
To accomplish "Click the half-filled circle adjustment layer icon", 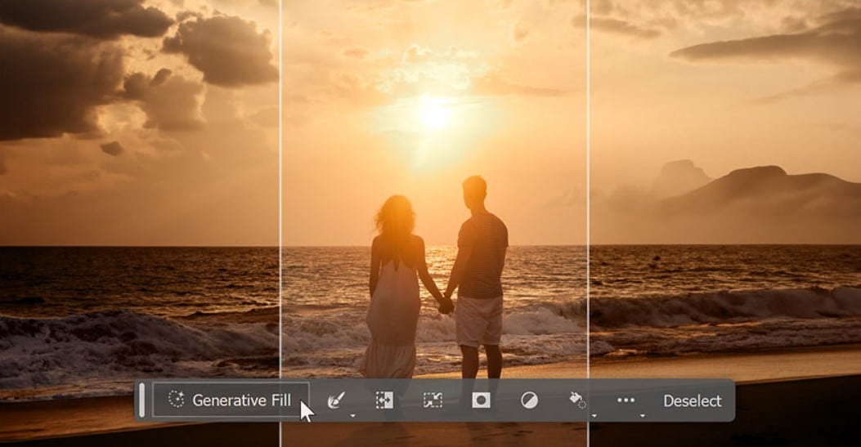I will (529, 400).
